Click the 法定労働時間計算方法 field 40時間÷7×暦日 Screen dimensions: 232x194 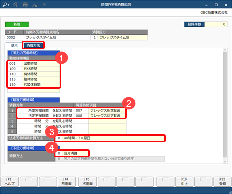click(110, 138)
